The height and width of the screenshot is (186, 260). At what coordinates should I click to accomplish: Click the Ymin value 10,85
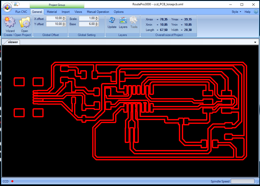coord(188,25)
